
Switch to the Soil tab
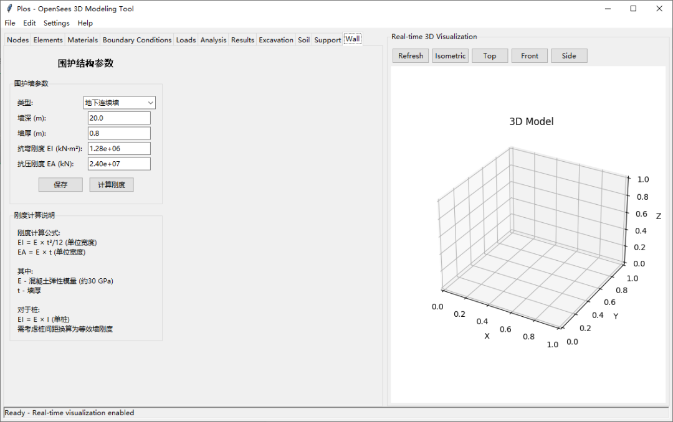pos(303,40)
